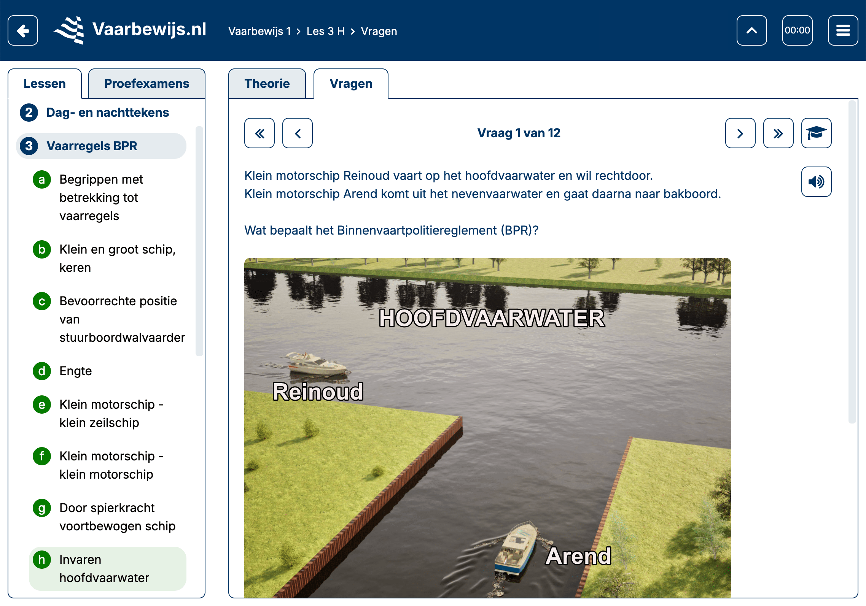This screenshot has height=606, width=866.
Task: Click the Vaarbewijs.nl logo
Action: coord(130,30)
